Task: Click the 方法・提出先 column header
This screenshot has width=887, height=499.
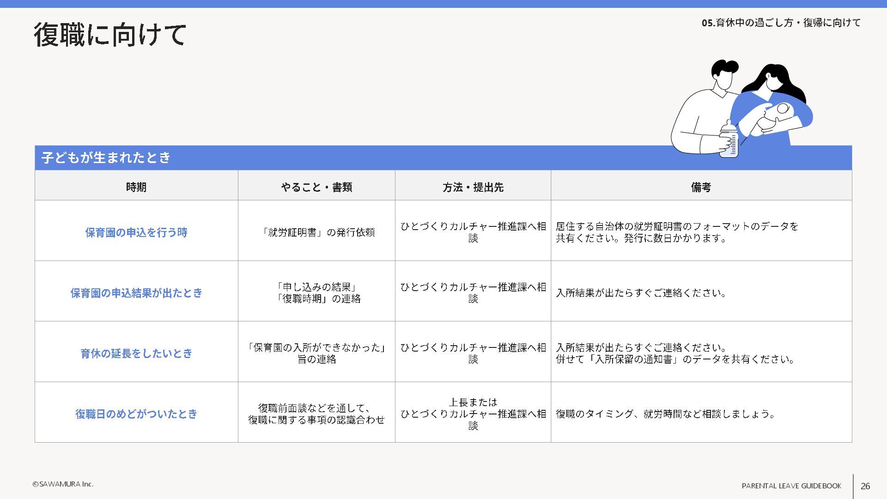Action: coord(473,187)
